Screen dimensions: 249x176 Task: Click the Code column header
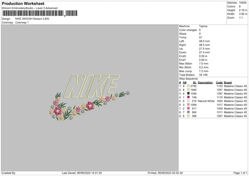tap(220, 82)
